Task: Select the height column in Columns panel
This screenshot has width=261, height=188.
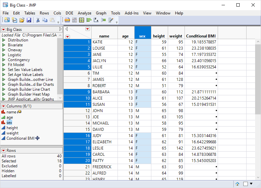Action: click(x=12, y=128)
